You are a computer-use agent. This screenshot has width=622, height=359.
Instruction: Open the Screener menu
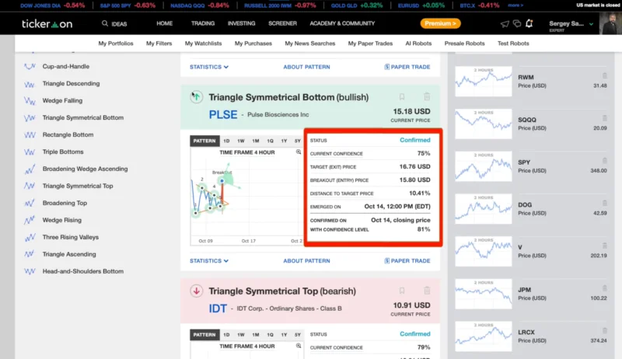(282, 23)
